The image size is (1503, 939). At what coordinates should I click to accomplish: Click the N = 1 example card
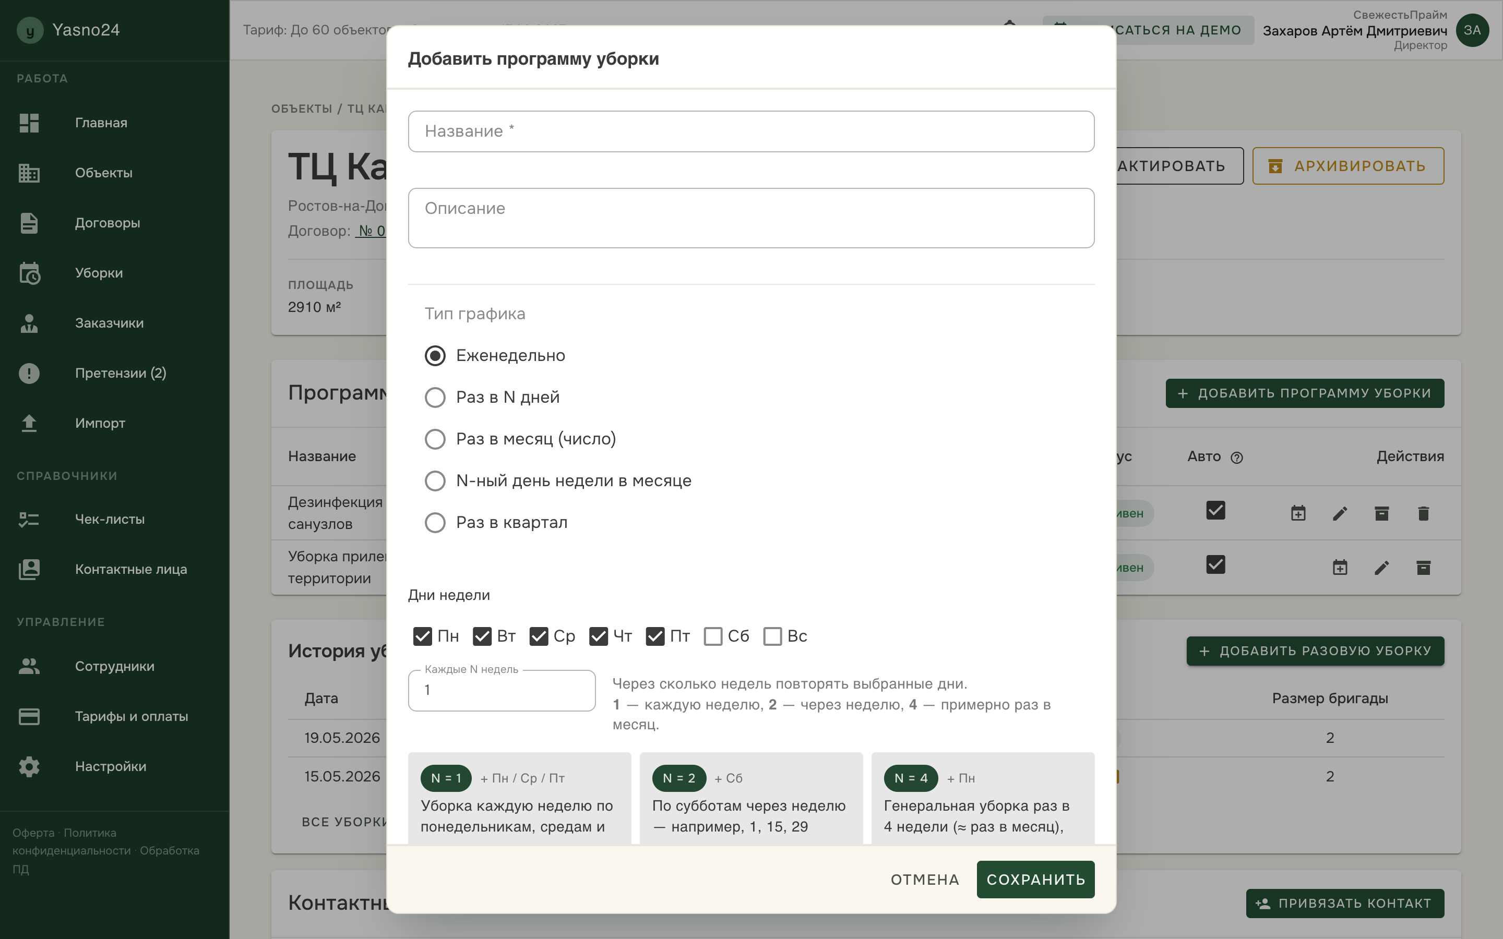pyautogui.click(x=519, y=799)
